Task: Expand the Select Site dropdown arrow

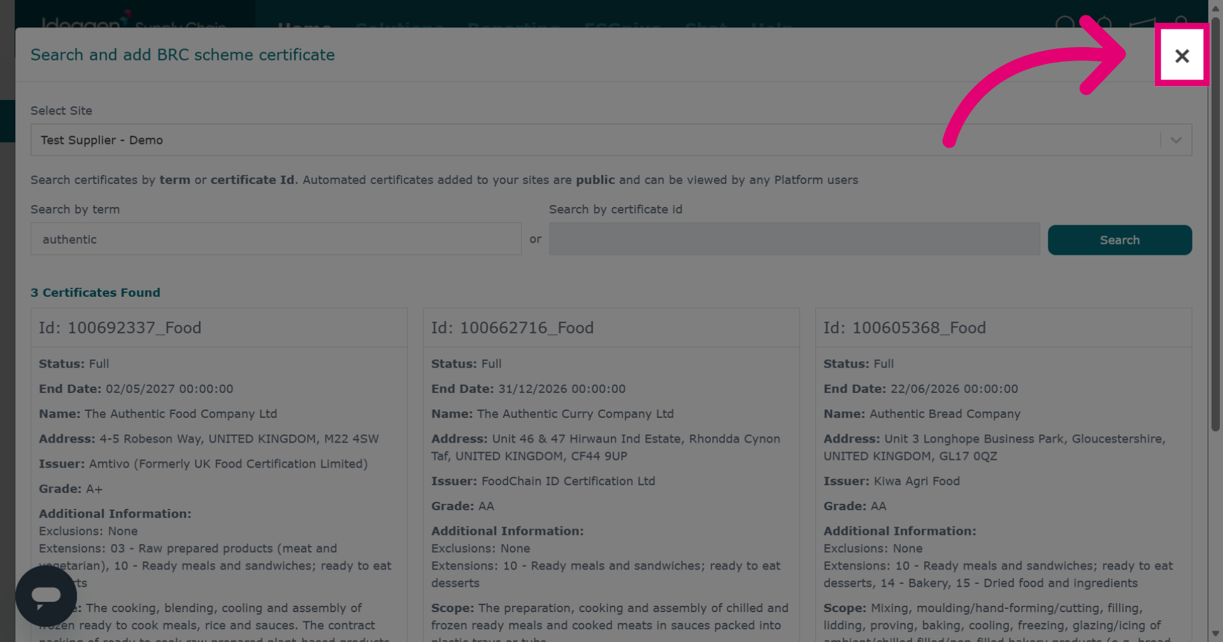Action: click(x=1176, y=140)
